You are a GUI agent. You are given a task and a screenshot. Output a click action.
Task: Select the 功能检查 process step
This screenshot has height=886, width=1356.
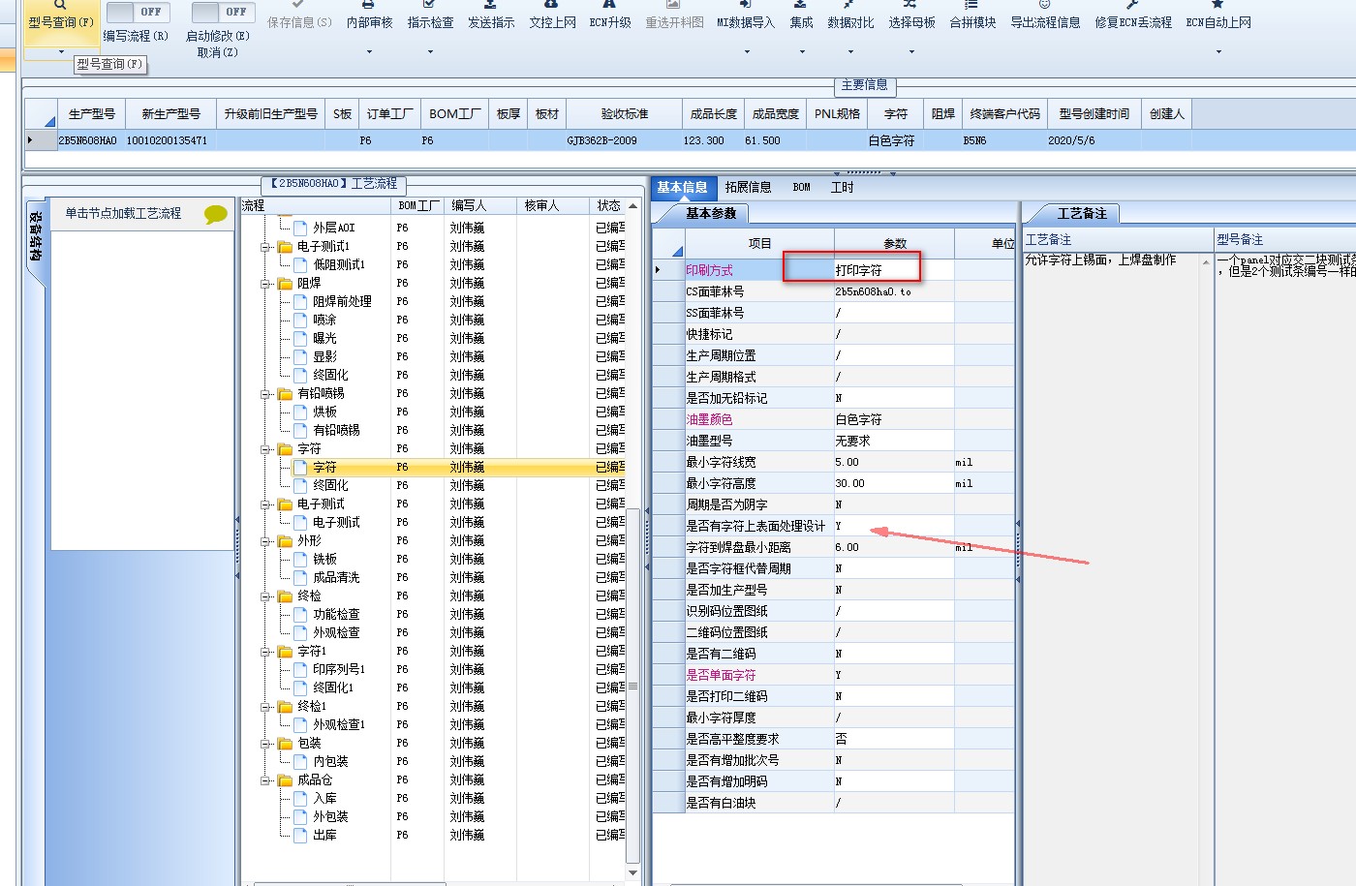(336, 614)
